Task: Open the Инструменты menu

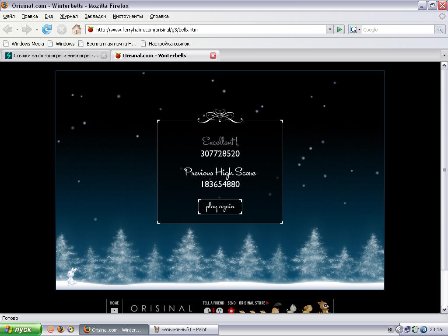Action: coord(128,16)
